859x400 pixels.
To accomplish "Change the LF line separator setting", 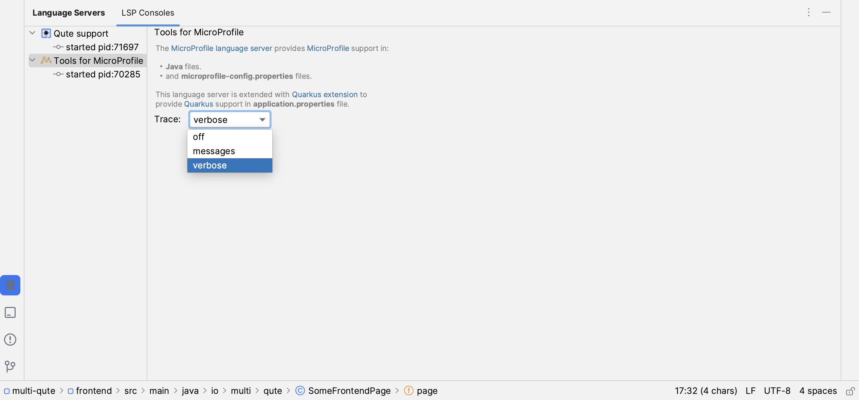I will pyautogui.click(x=750, y=391).
